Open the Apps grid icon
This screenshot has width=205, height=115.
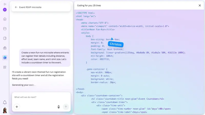5,67
